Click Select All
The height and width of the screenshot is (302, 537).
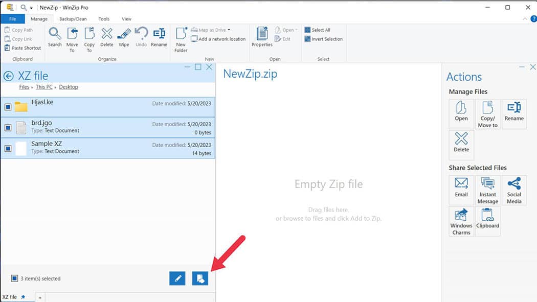[x=318, y=30]
